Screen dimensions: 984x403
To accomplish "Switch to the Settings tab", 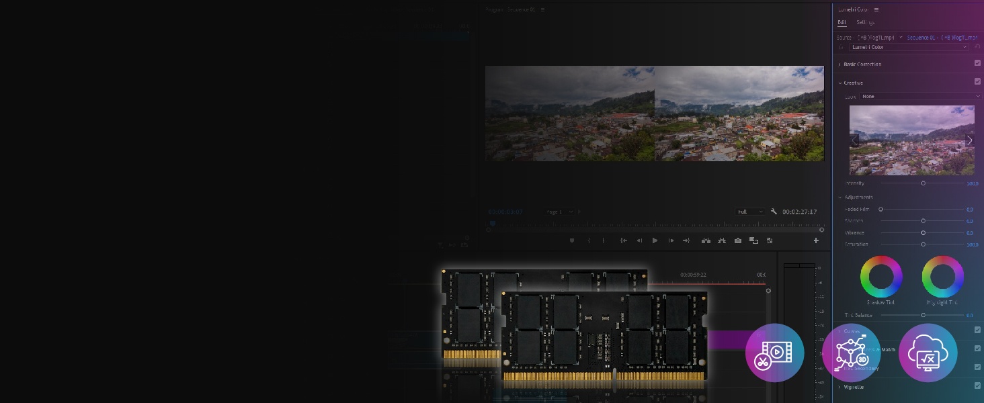I will 866,22.
